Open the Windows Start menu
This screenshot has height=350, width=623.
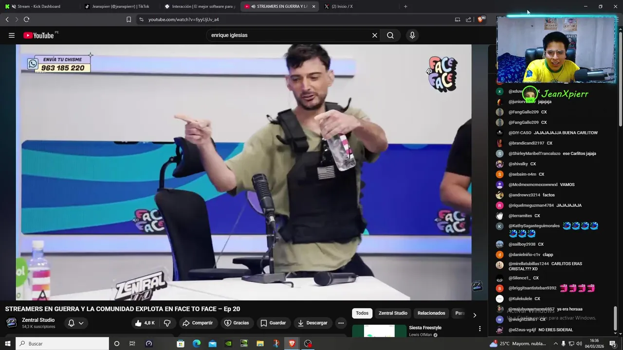pyautogui.click(x=8, y=344)
